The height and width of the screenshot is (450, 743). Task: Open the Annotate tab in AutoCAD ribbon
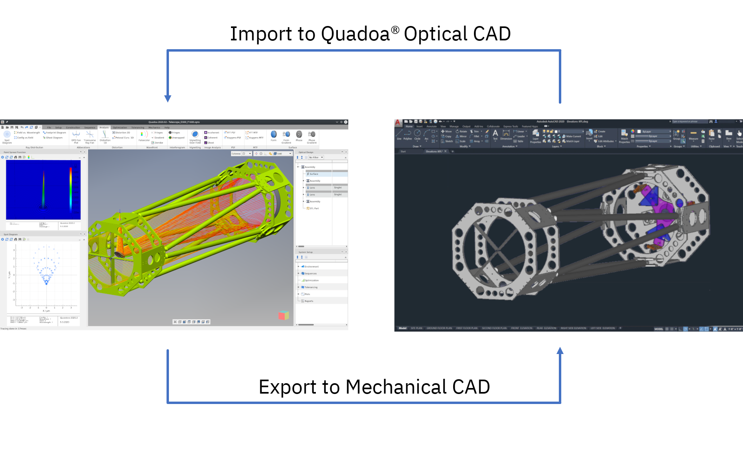(x=432, y=126)
